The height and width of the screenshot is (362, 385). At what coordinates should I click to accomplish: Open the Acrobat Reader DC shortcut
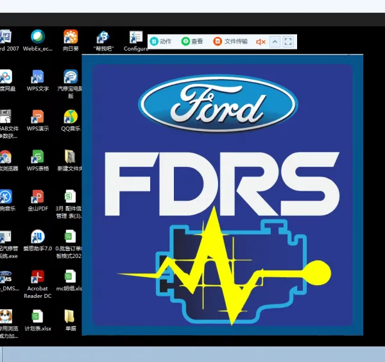[x=38, y=284]
